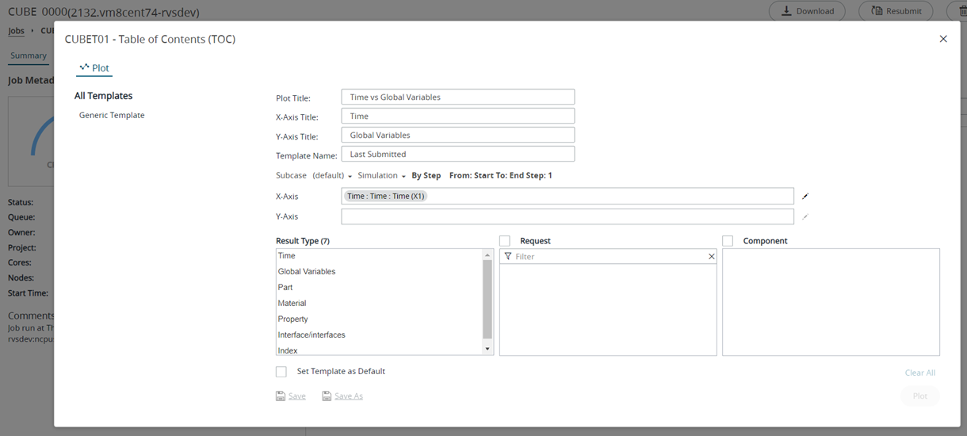Click Clear All link

[x=920, y=373]
